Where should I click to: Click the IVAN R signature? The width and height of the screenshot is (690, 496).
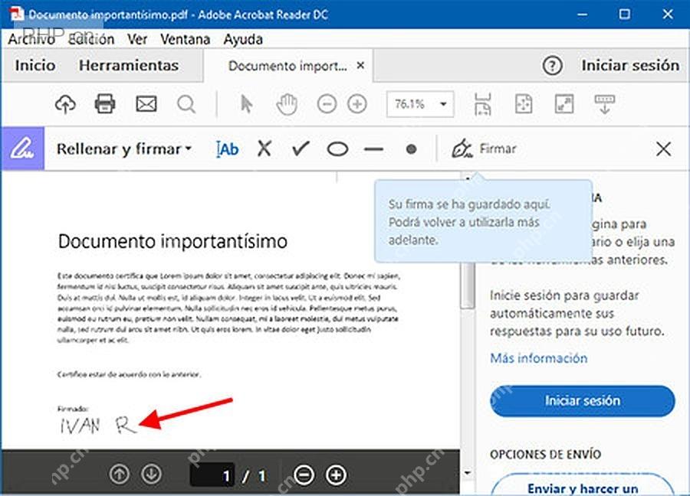point(99,426)
